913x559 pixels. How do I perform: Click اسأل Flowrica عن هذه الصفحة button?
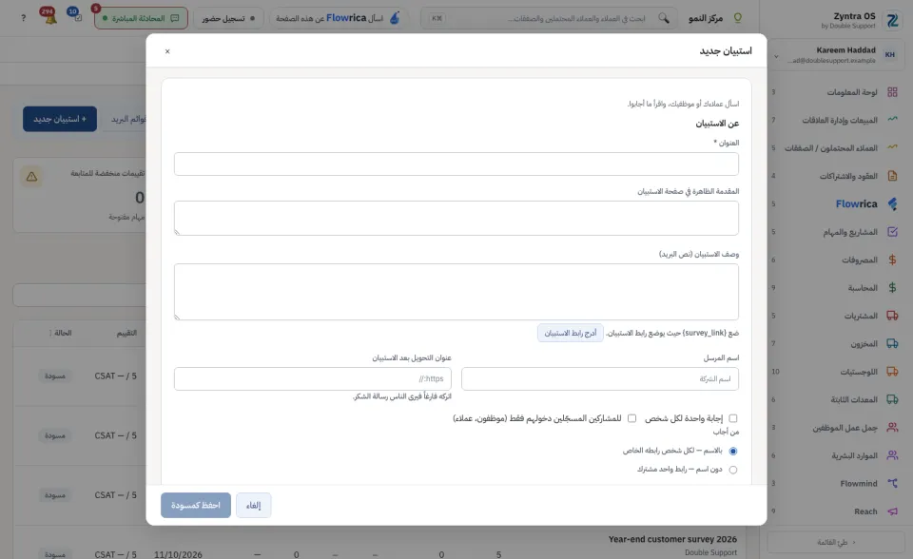coord(339,18)
